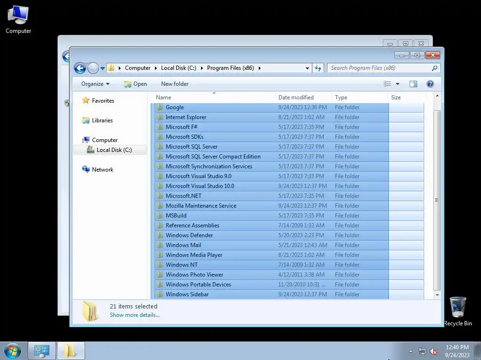
Task: Open the recent pages dropdown arrow
Action: coord(103,68)
